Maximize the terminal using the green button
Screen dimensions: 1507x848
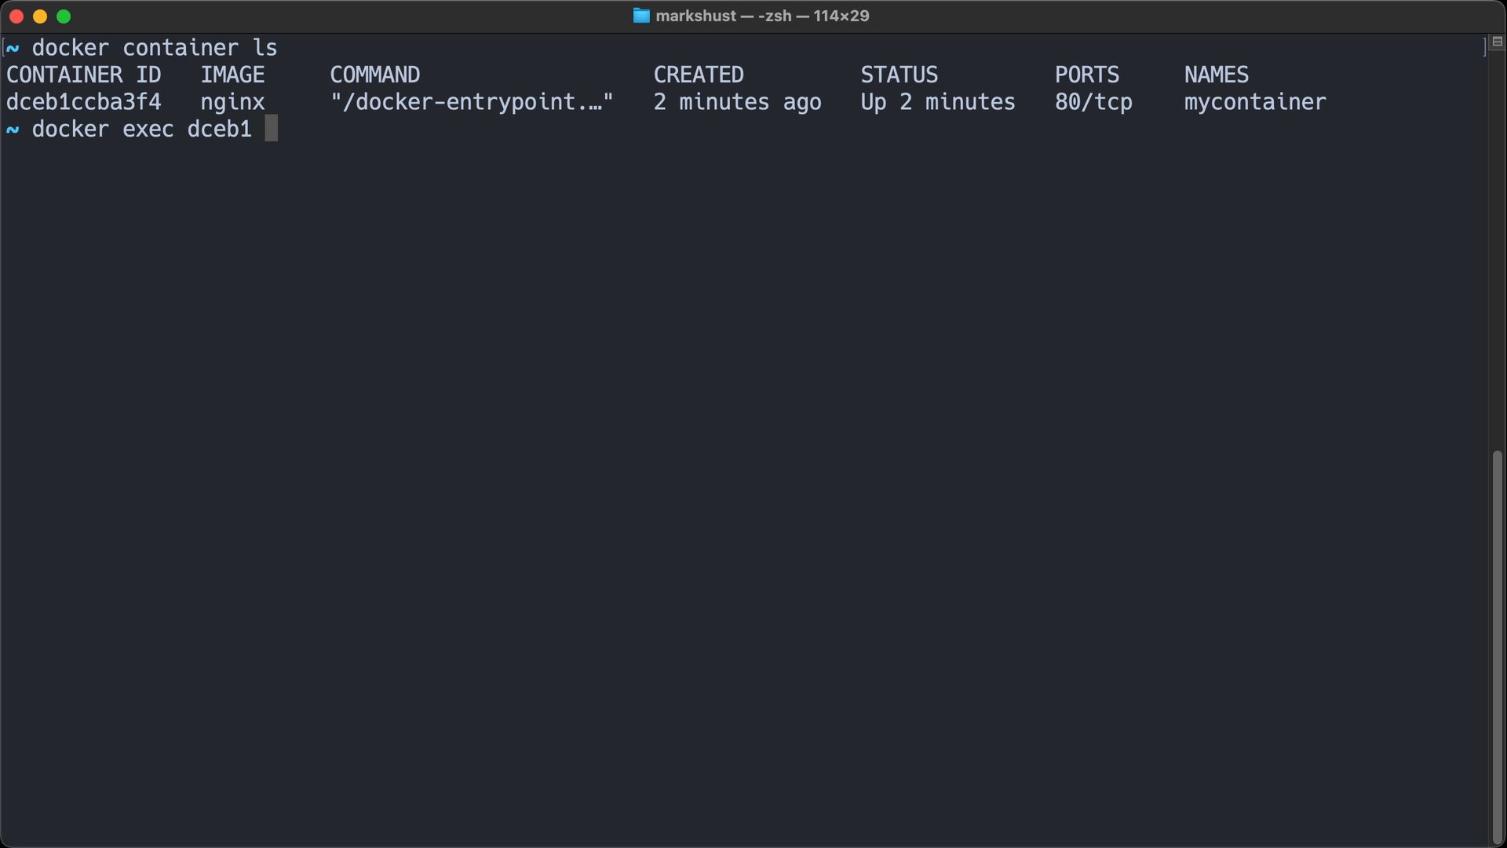[x=64, y=16]
